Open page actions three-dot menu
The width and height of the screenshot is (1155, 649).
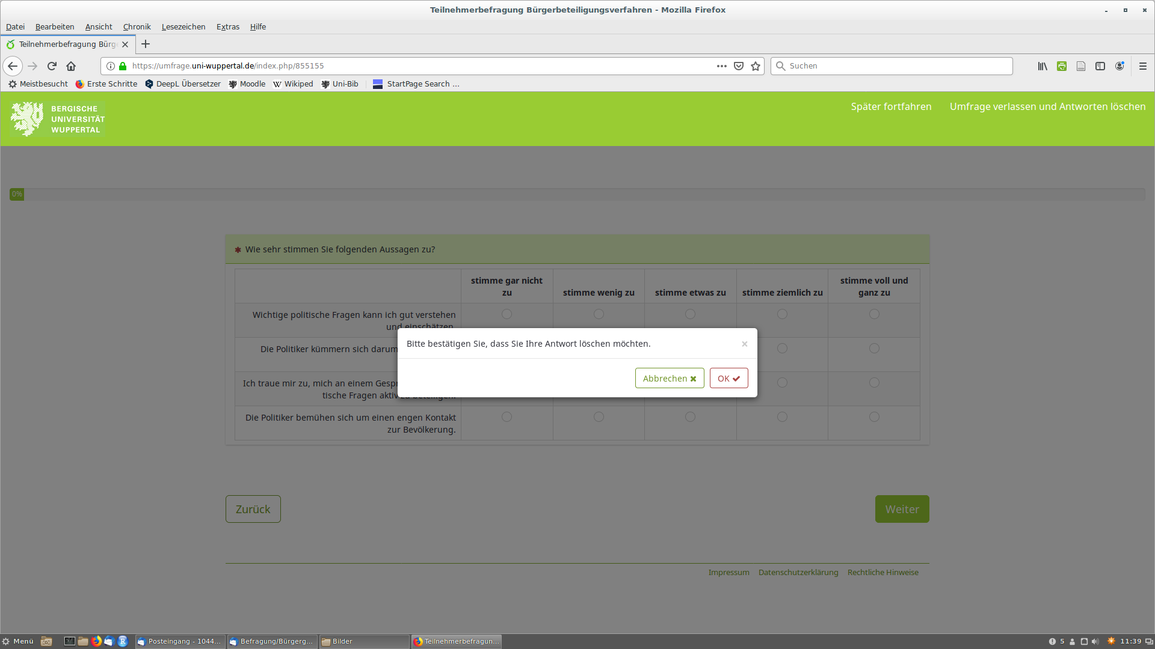(721, 66)
